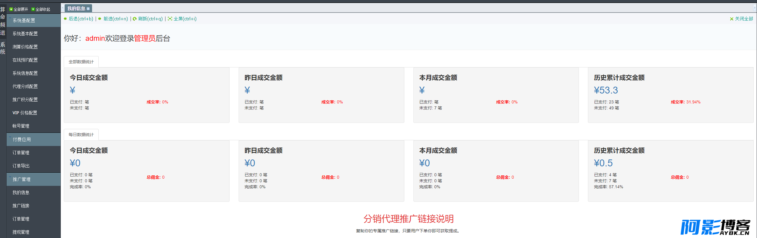Click 今日成交金额 heading under 全部数据统计
The width and height of the screenshot is (757, 238).
[89, 78]
